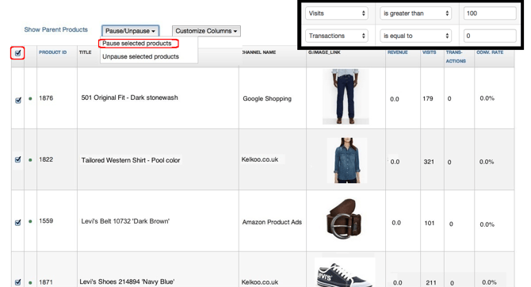The width and height of the screenshot is (531, 287).
Task: Open the Customize Columns dropdown
Action: pos(206,31)
